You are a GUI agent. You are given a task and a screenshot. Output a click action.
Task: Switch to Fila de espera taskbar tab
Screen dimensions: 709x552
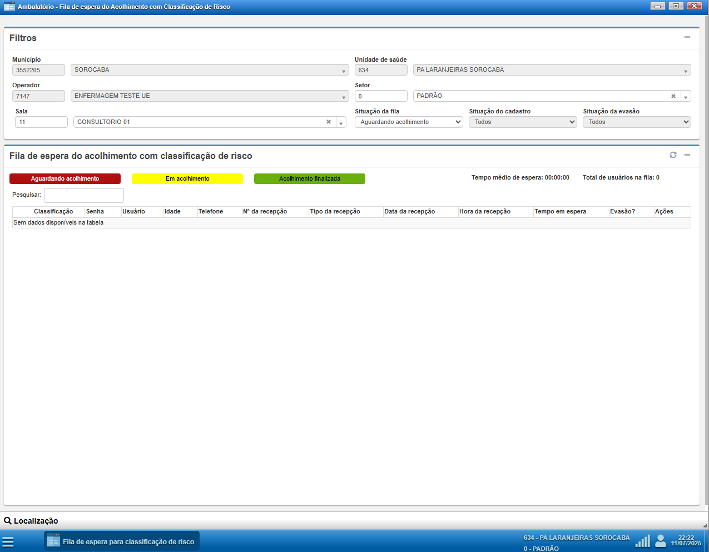(122, 541)
